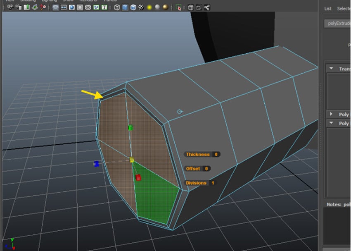Click the film gate icon
Viewport: 351px width, 251px height.
tap(63, 7)
